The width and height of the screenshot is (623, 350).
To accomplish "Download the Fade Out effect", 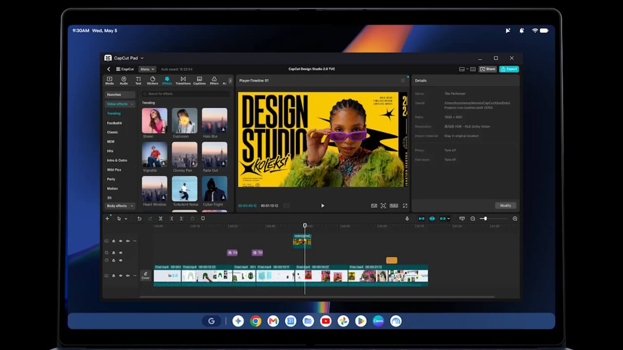I will coord(223,164).
